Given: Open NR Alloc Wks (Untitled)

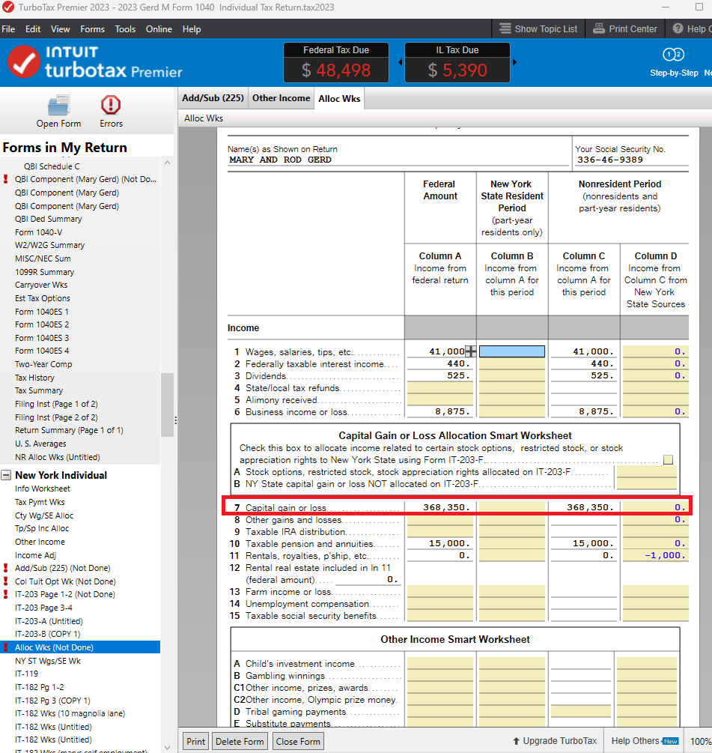Looking at the screenshot, I should pos(57,458).
